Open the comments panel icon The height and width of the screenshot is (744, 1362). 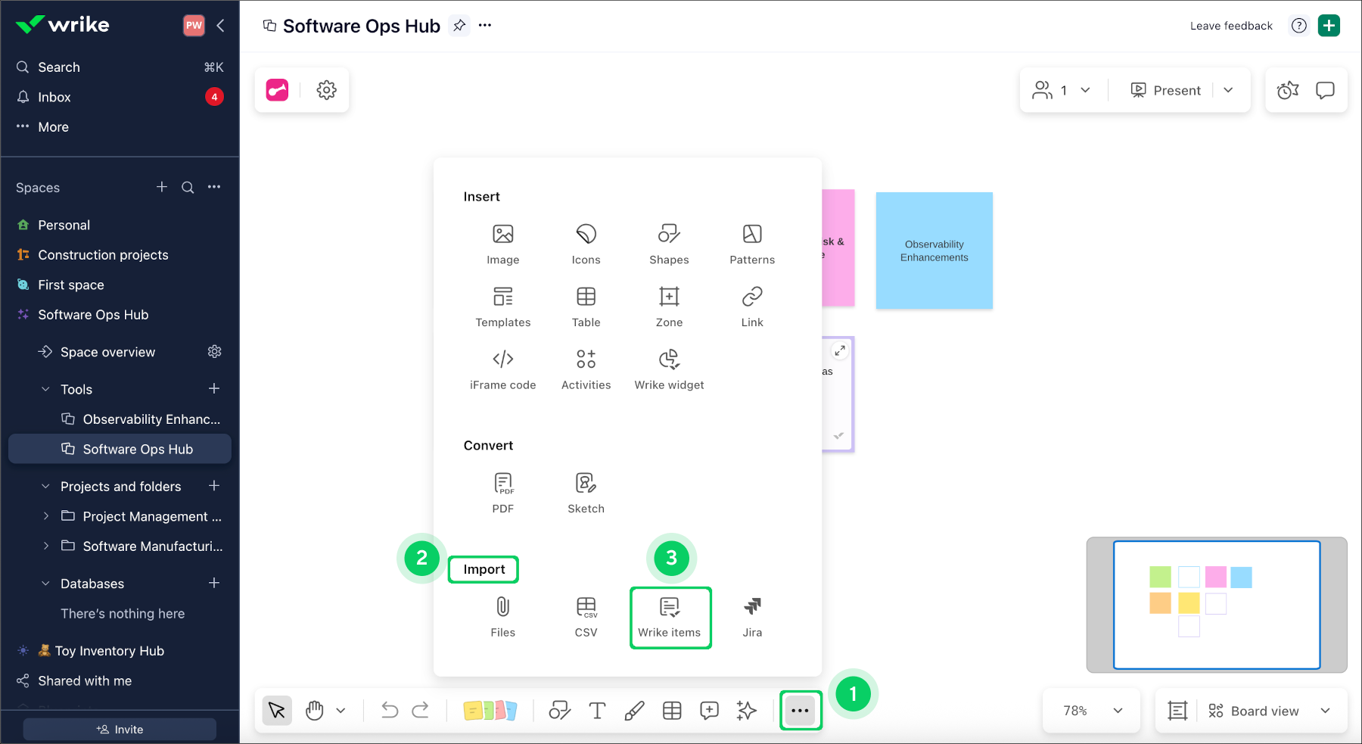1325,90
